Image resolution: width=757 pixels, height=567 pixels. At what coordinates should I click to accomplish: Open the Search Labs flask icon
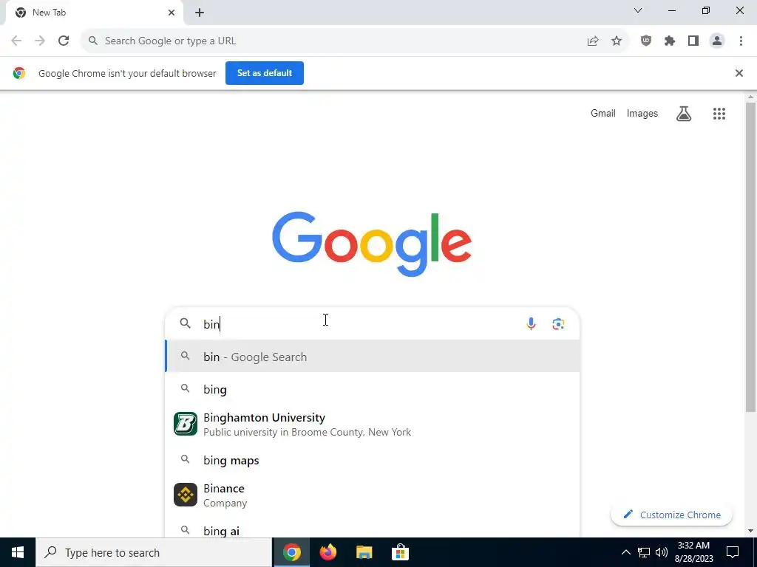point(684,114)
